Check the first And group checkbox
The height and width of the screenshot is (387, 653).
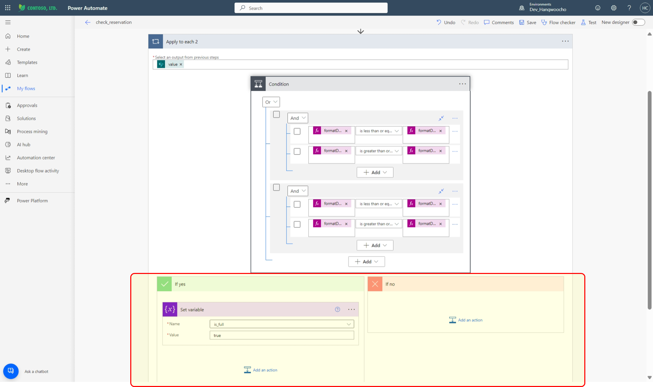(277, 114)
